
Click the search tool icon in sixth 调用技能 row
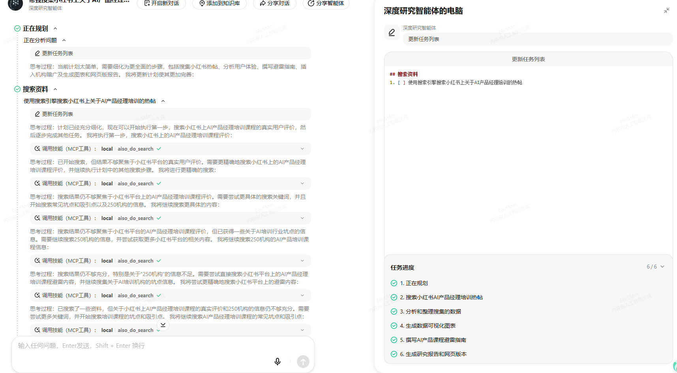coord(37,330)
